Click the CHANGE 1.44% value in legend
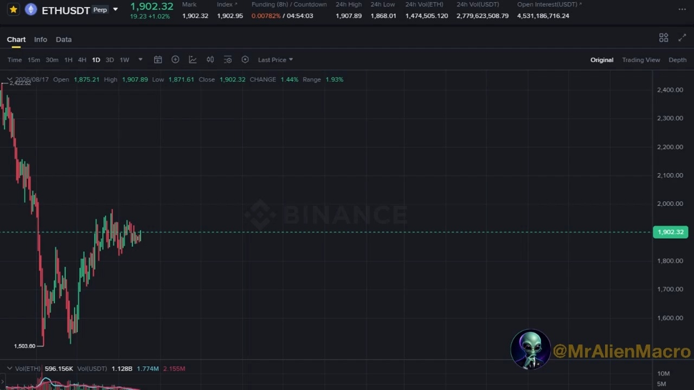Viewport: 694px width, 390px height. click(290, 80)
